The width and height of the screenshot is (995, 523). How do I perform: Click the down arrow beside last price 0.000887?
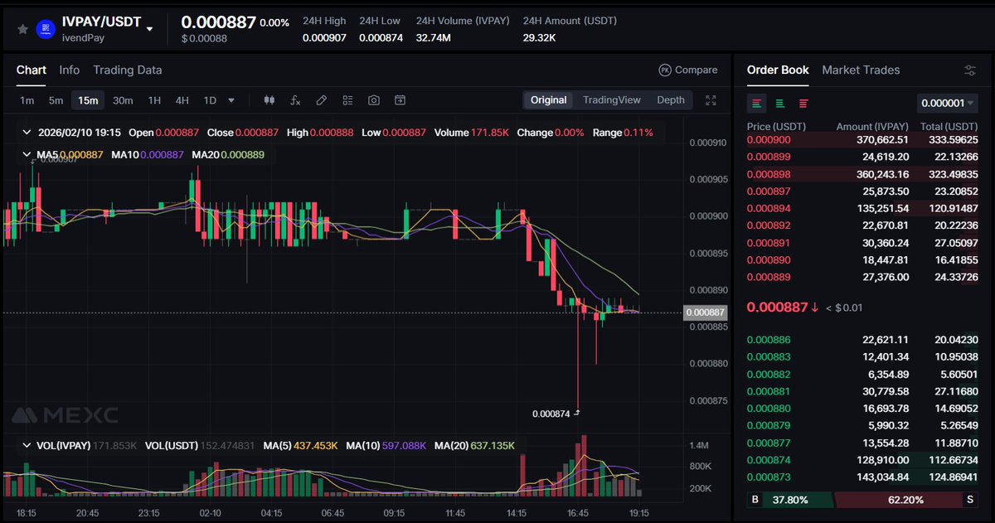(815, 308)
